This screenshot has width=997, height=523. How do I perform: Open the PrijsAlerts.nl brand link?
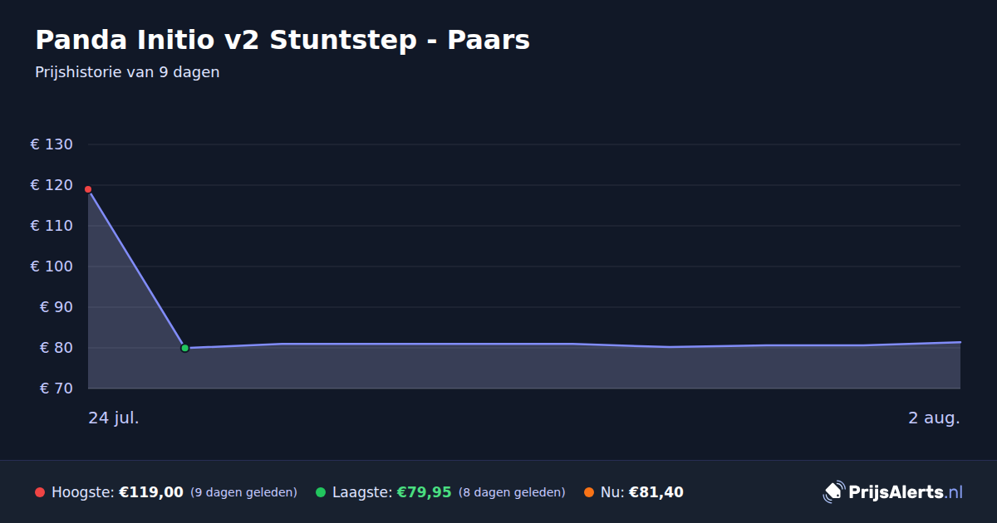tap(893, 492)
